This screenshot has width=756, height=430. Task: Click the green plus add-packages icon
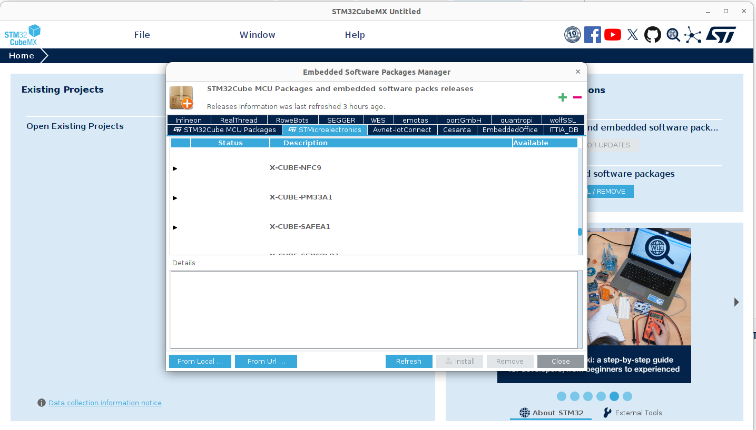point(562,97)
